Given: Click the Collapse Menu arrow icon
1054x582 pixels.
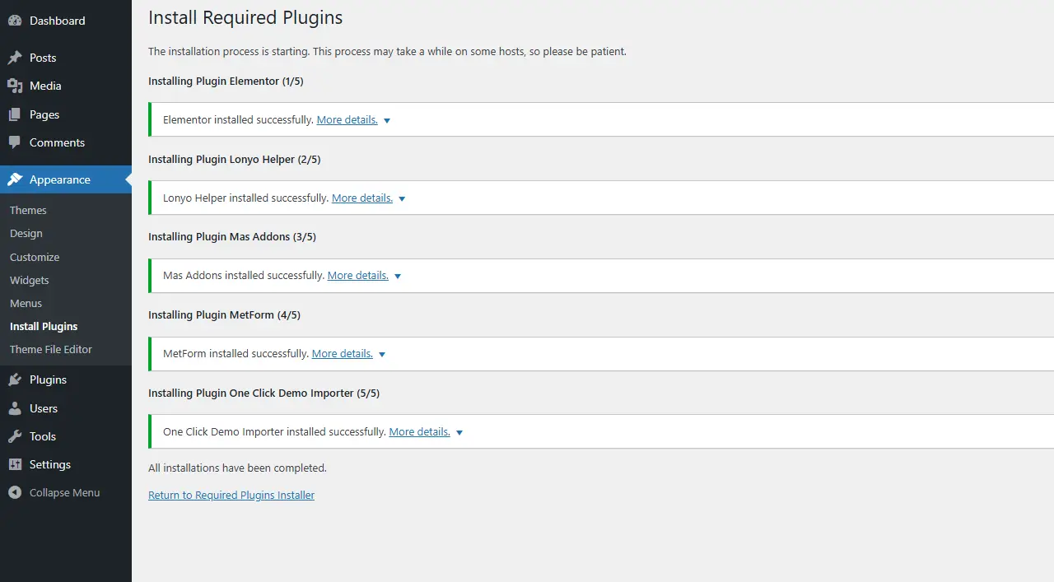Looking at the screenshot, I should (x=15, y=492).
